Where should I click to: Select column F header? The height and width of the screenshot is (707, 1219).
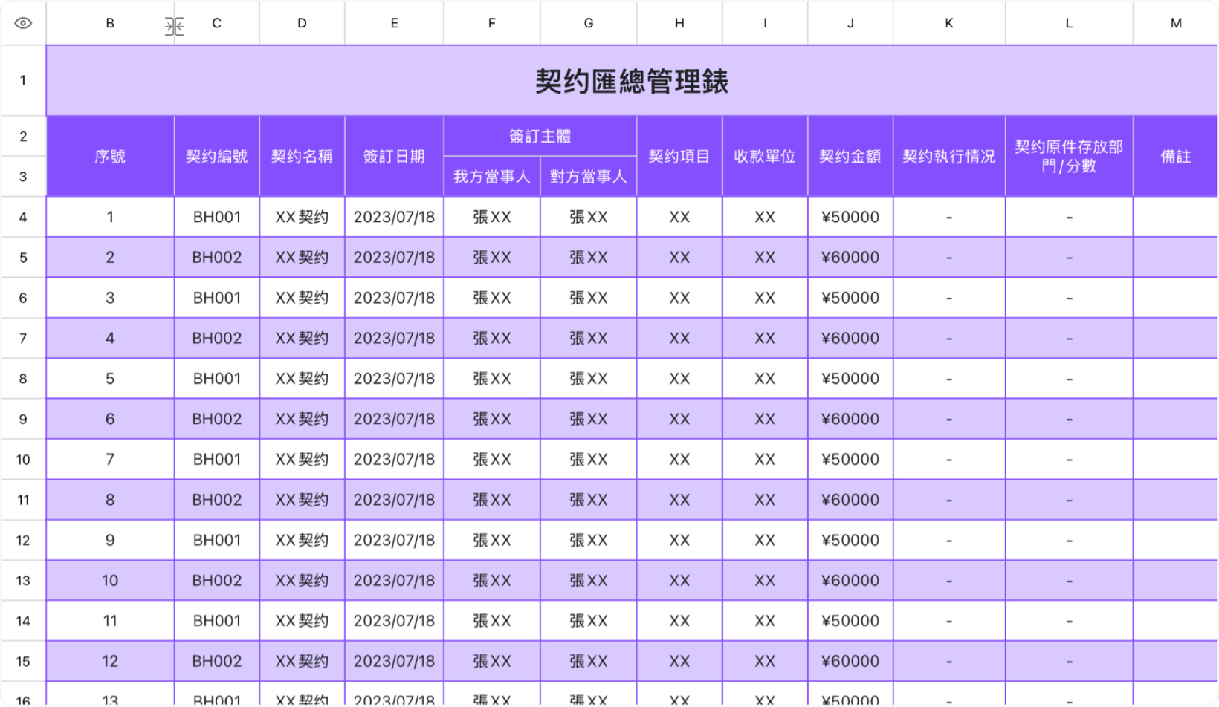pyautogui.click(x=491, y=23)
